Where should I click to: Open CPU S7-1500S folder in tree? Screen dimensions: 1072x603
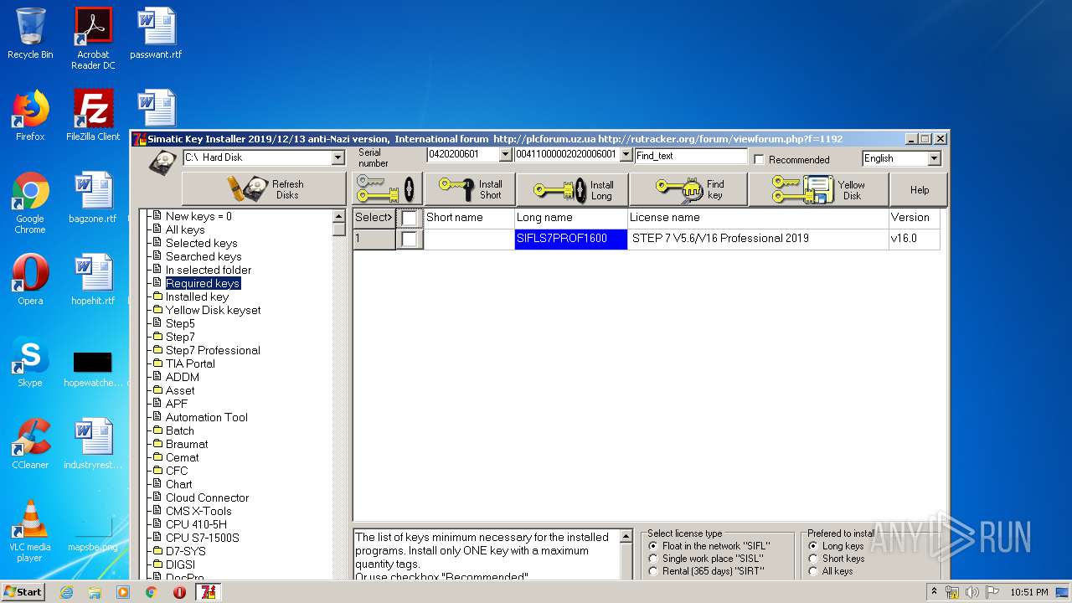pyautogui.click(x=202, y=538)
